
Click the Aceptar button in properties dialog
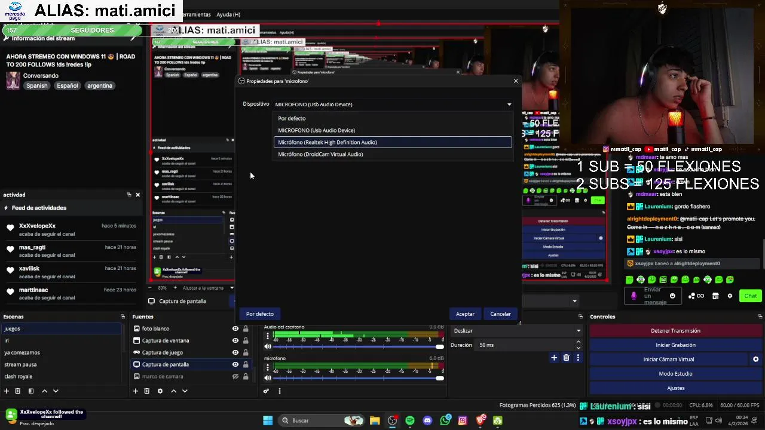465,314
